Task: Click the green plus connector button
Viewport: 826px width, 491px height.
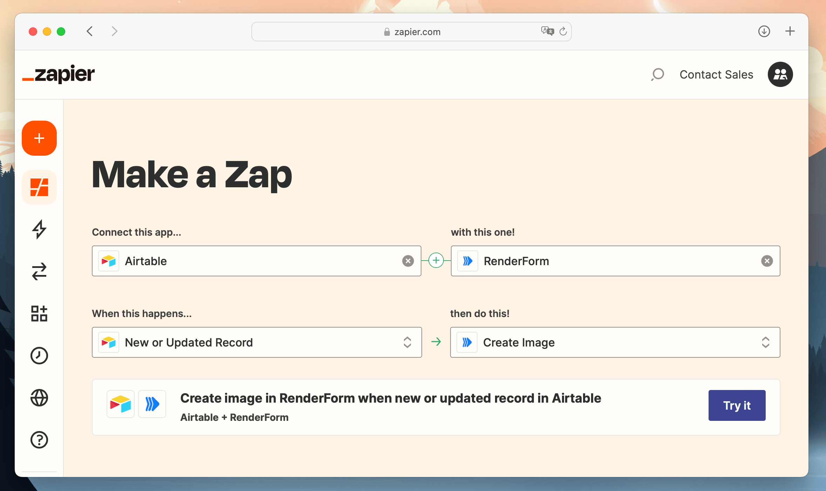Action: [436, 261]
